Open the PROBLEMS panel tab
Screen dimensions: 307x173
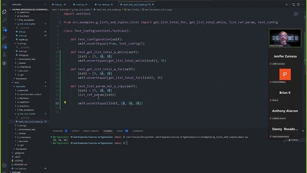click(58, 131)
